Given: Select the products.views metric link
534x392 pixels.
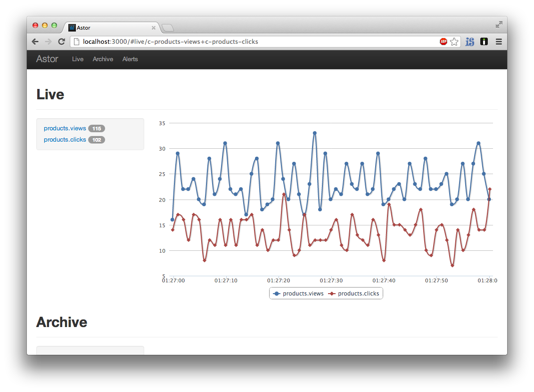Looking at the screenshot, I should coord(65,128).
